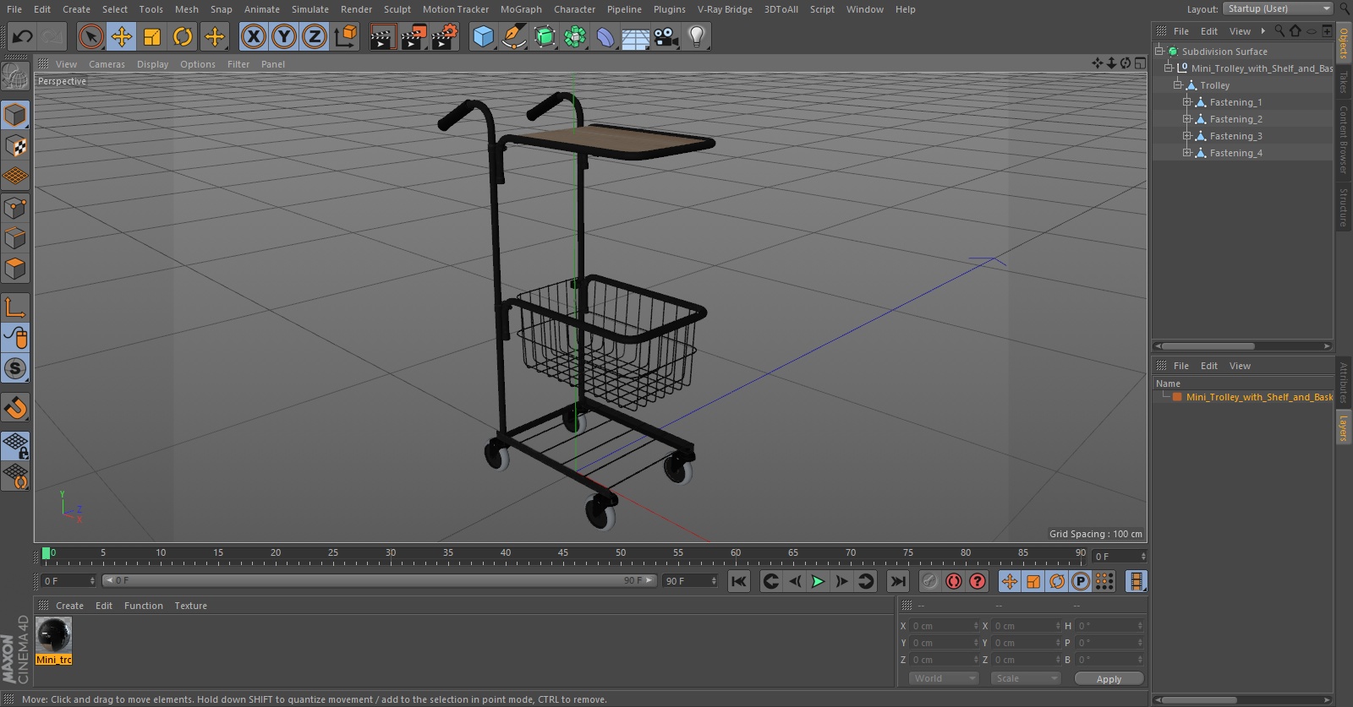Collapse the Trolley object node
Image resolution: width=1353 pixels, height=707 pixels.
(x=1177, y=85)
